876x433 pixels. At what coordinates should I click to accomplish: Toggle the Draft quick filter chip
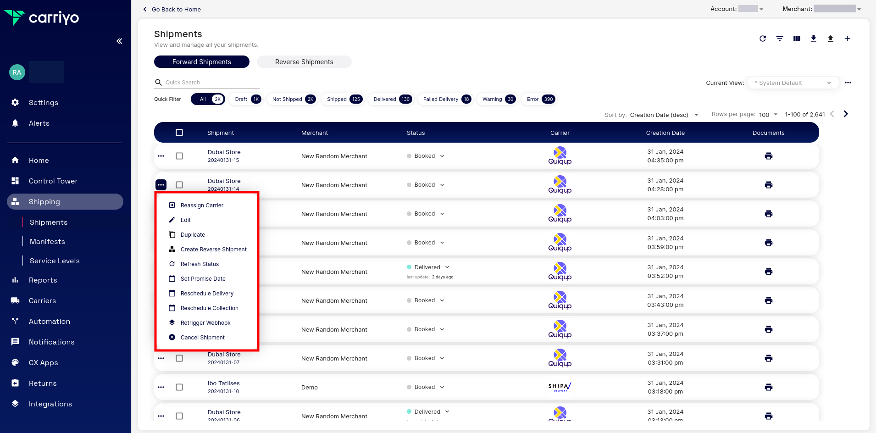[x=245, y=99]
